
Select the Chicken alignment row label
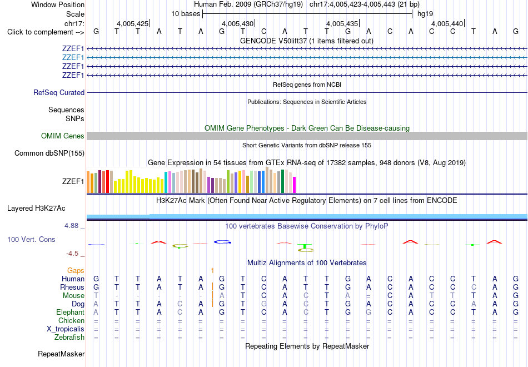(71, 320)
